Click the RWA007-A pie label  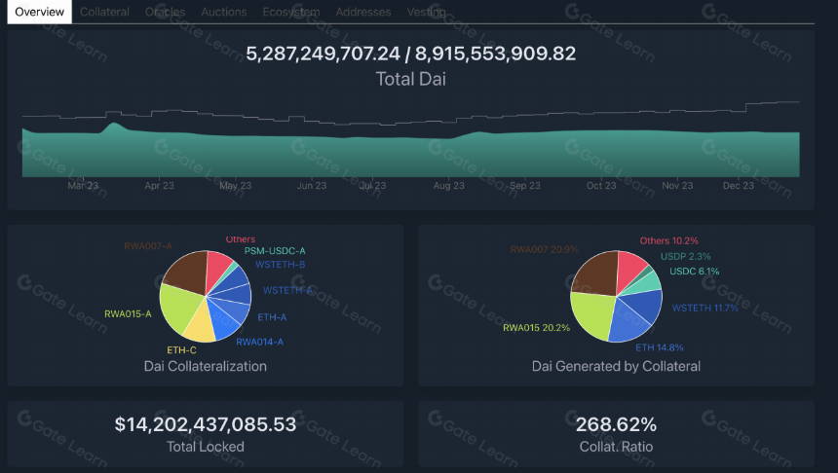[x=148, y=246]
